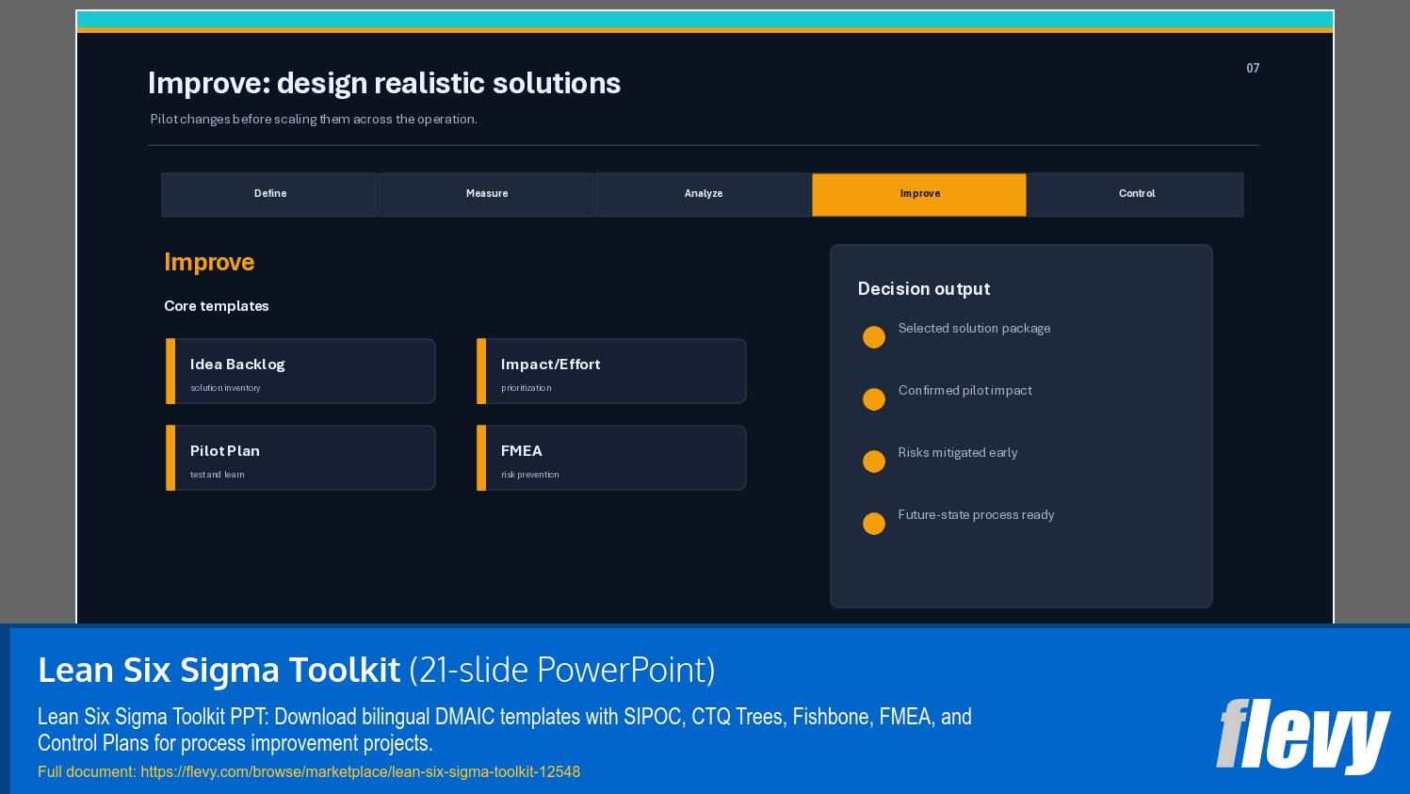The width and height of the screenshot is (1410, 794).
Task: Open the Idea Backlog template card
Action: 300,371
